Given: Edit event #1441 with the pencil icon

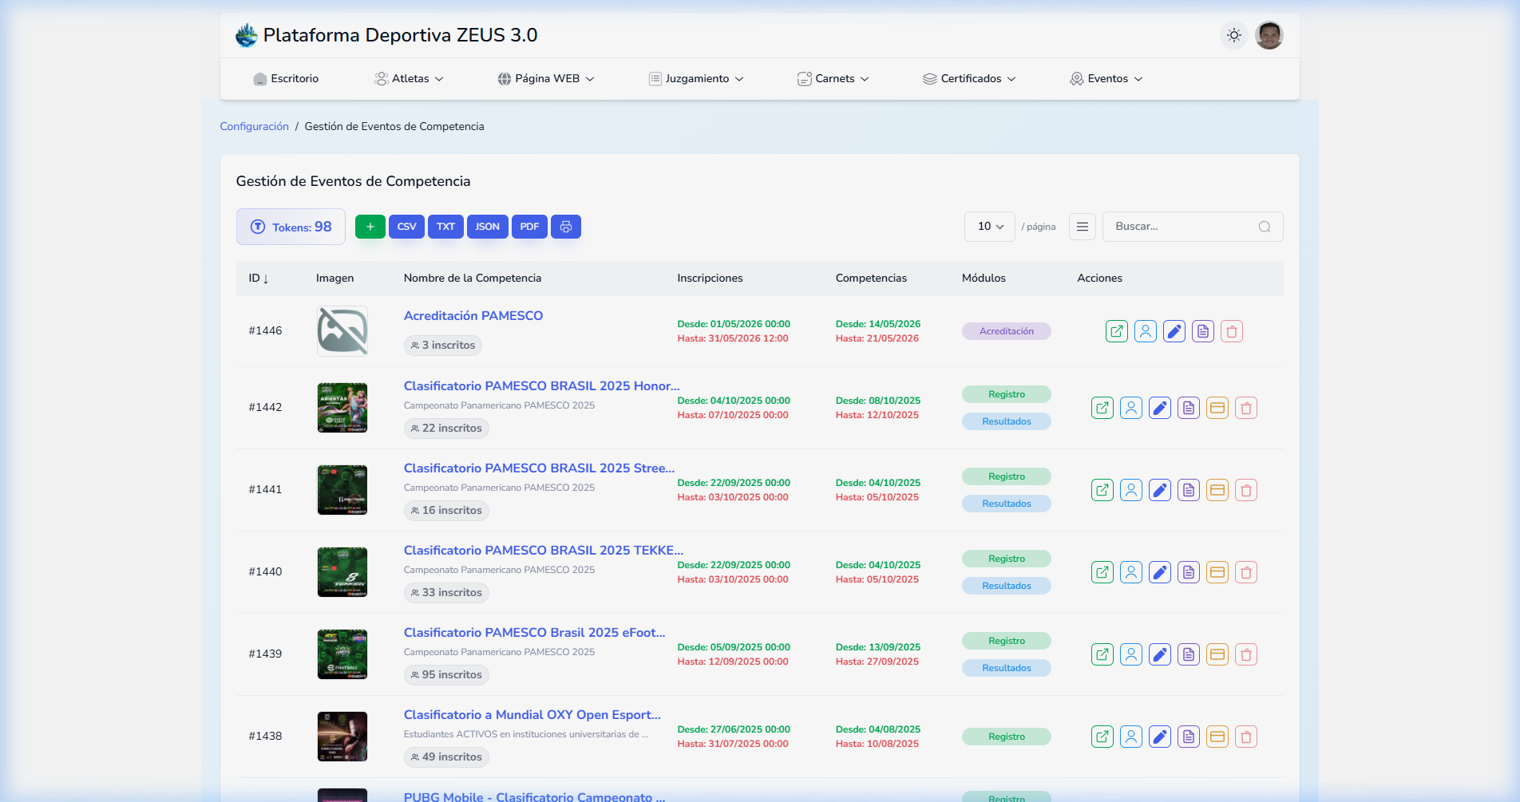Looking at the screenshot, I should [1160, 490].
